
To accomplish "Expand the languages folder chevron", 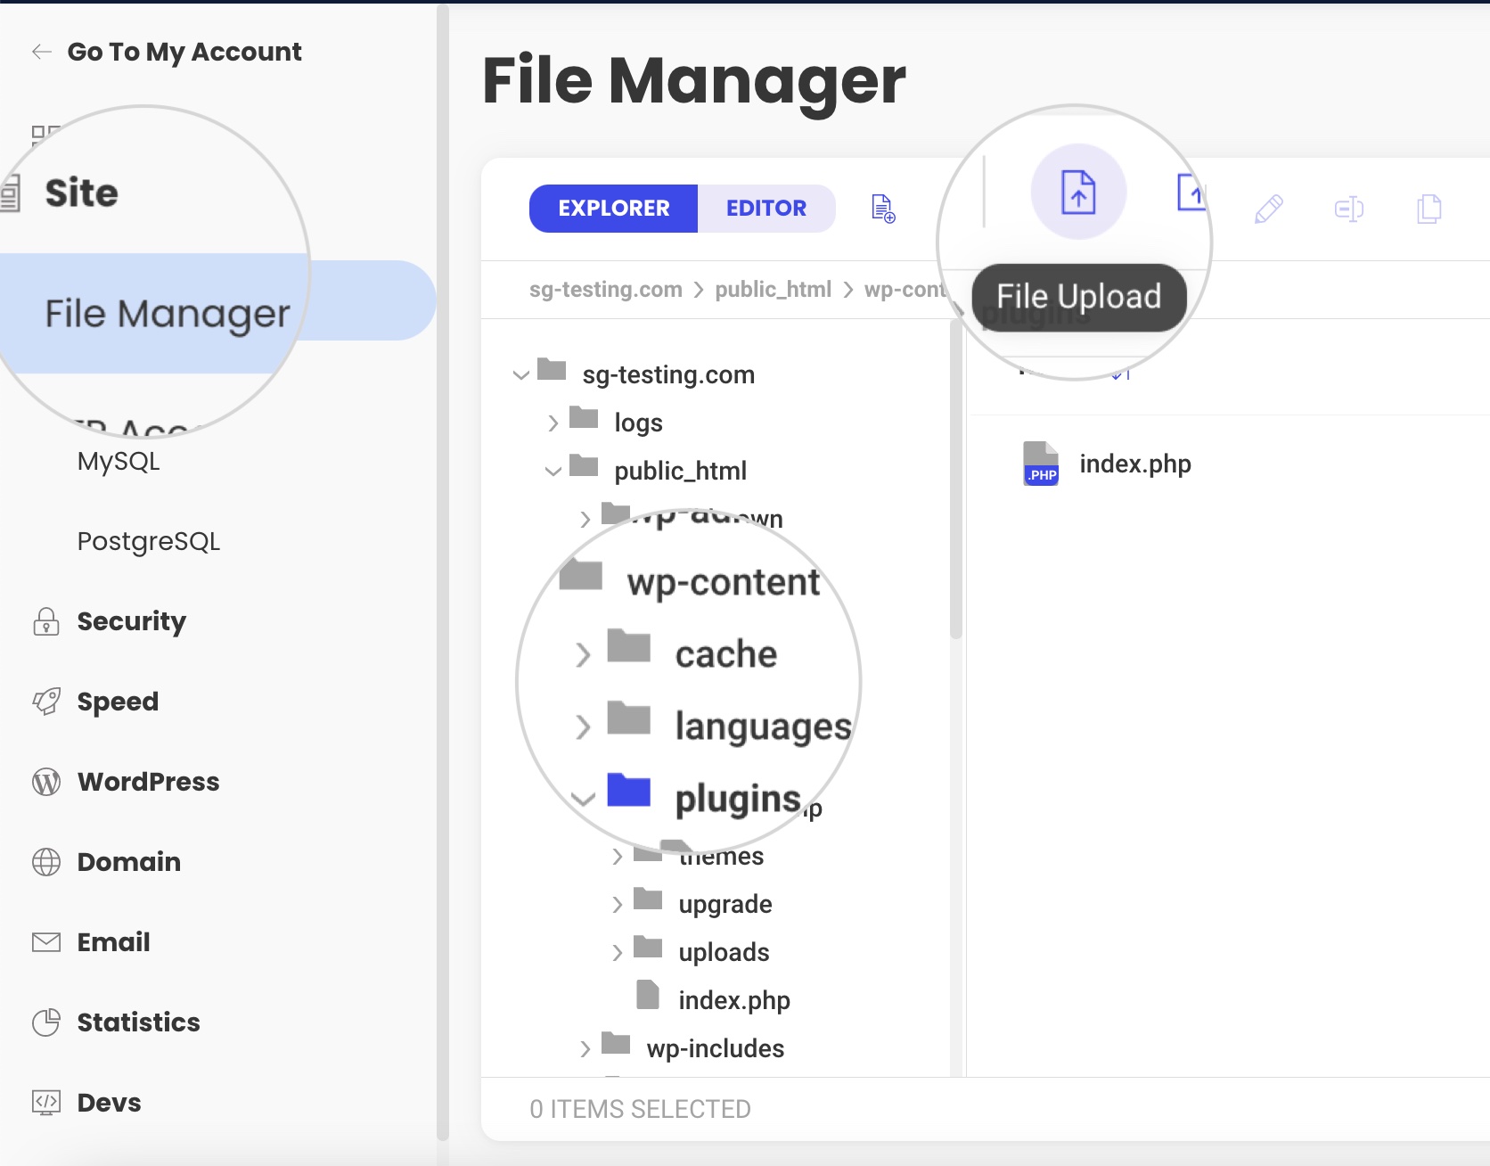I will point(583,727).
